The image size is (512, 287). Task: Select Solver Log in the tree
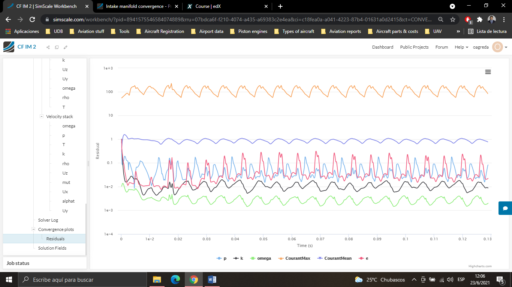point(48,220)
